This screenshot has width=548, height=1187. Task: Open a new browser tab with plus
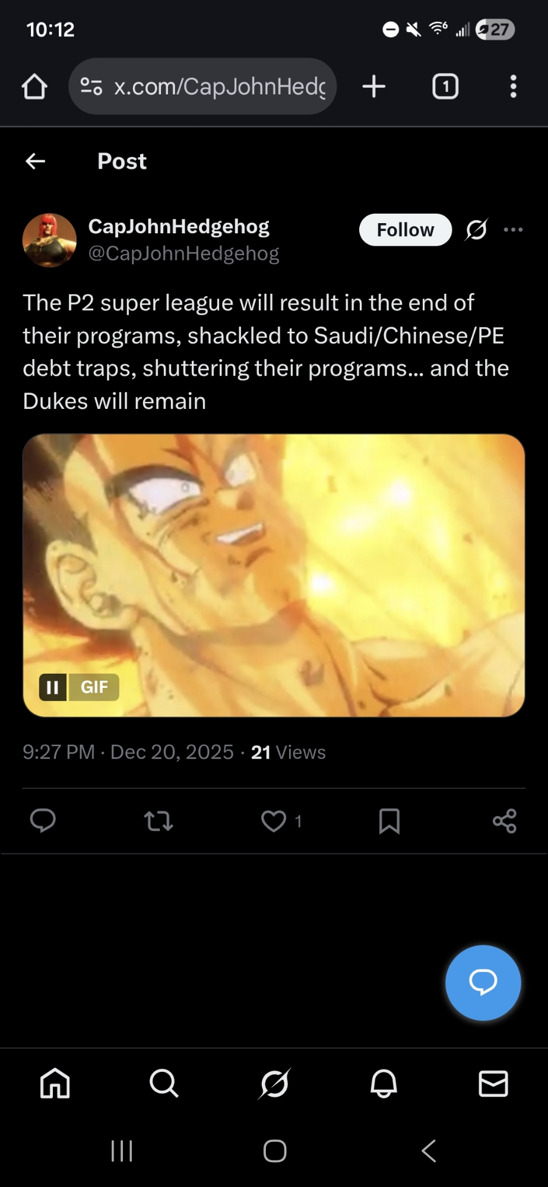point(374,87)
